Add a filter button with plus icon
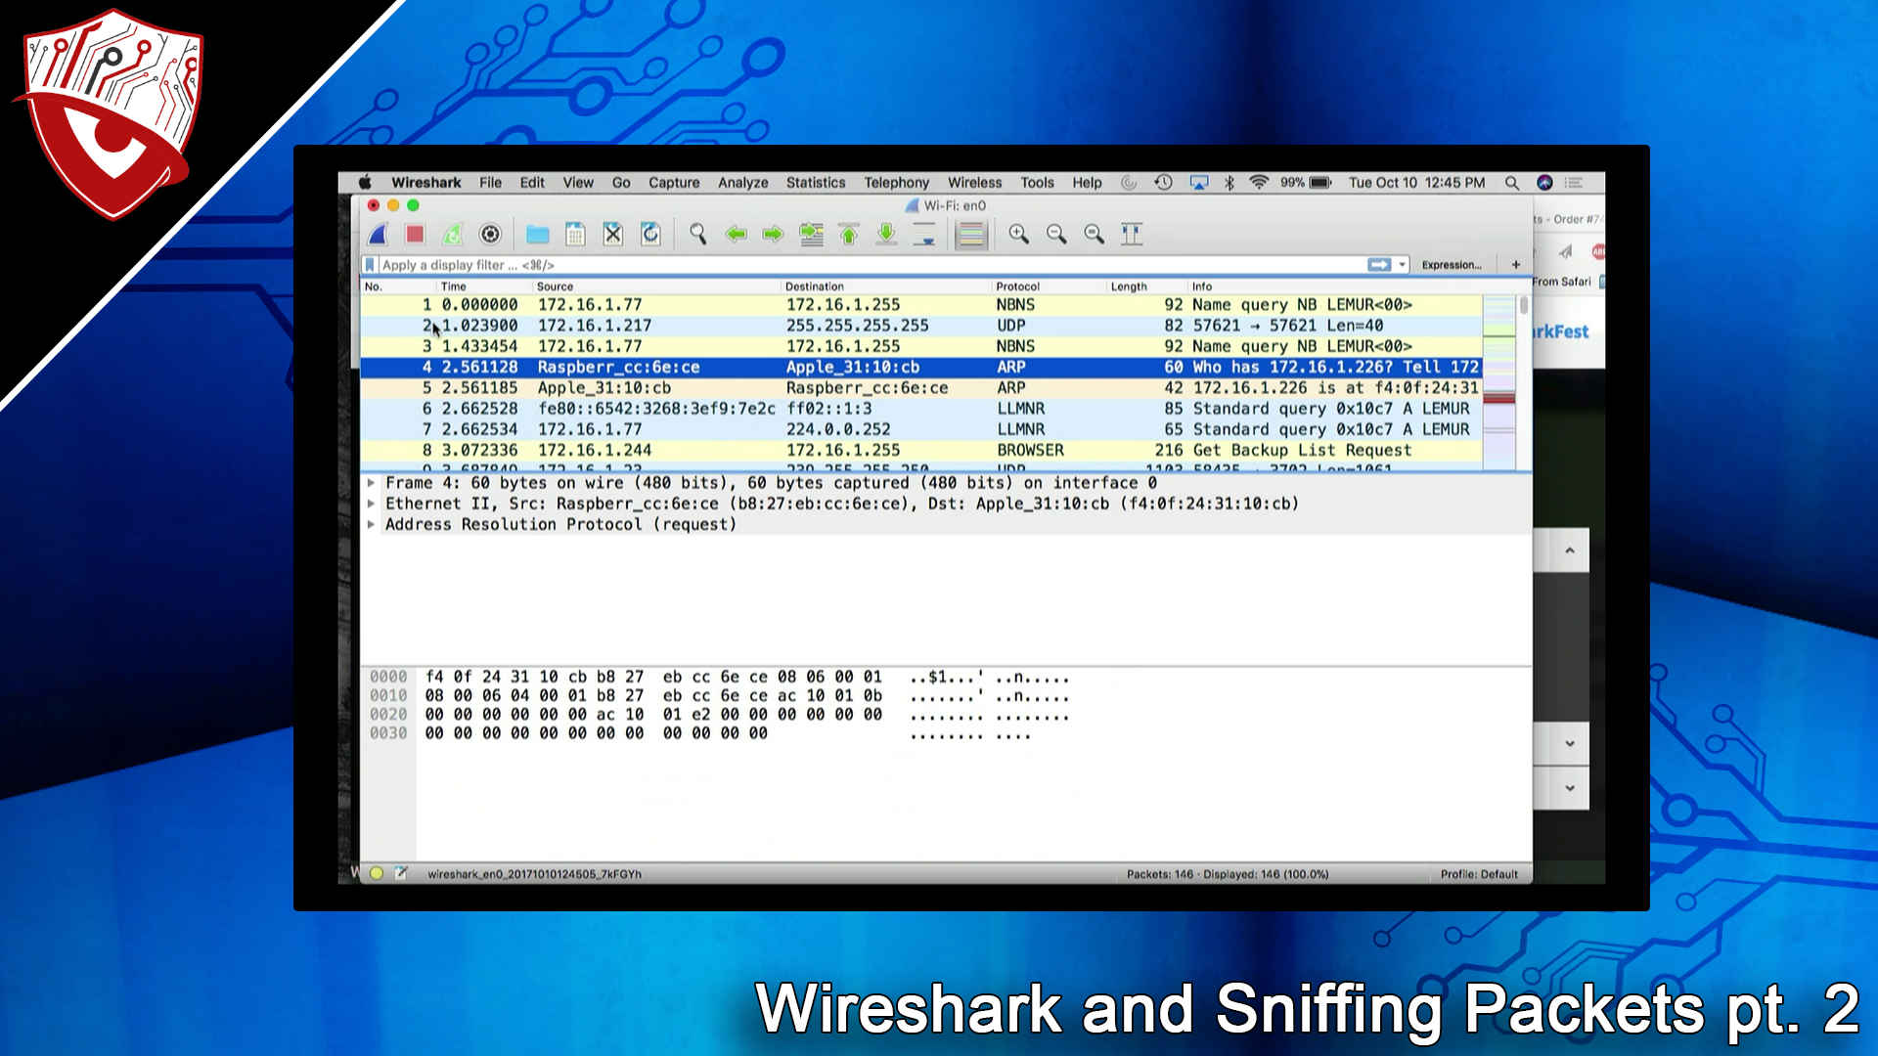This screenshot has width=1878, height=1056. pos(1516,265)
